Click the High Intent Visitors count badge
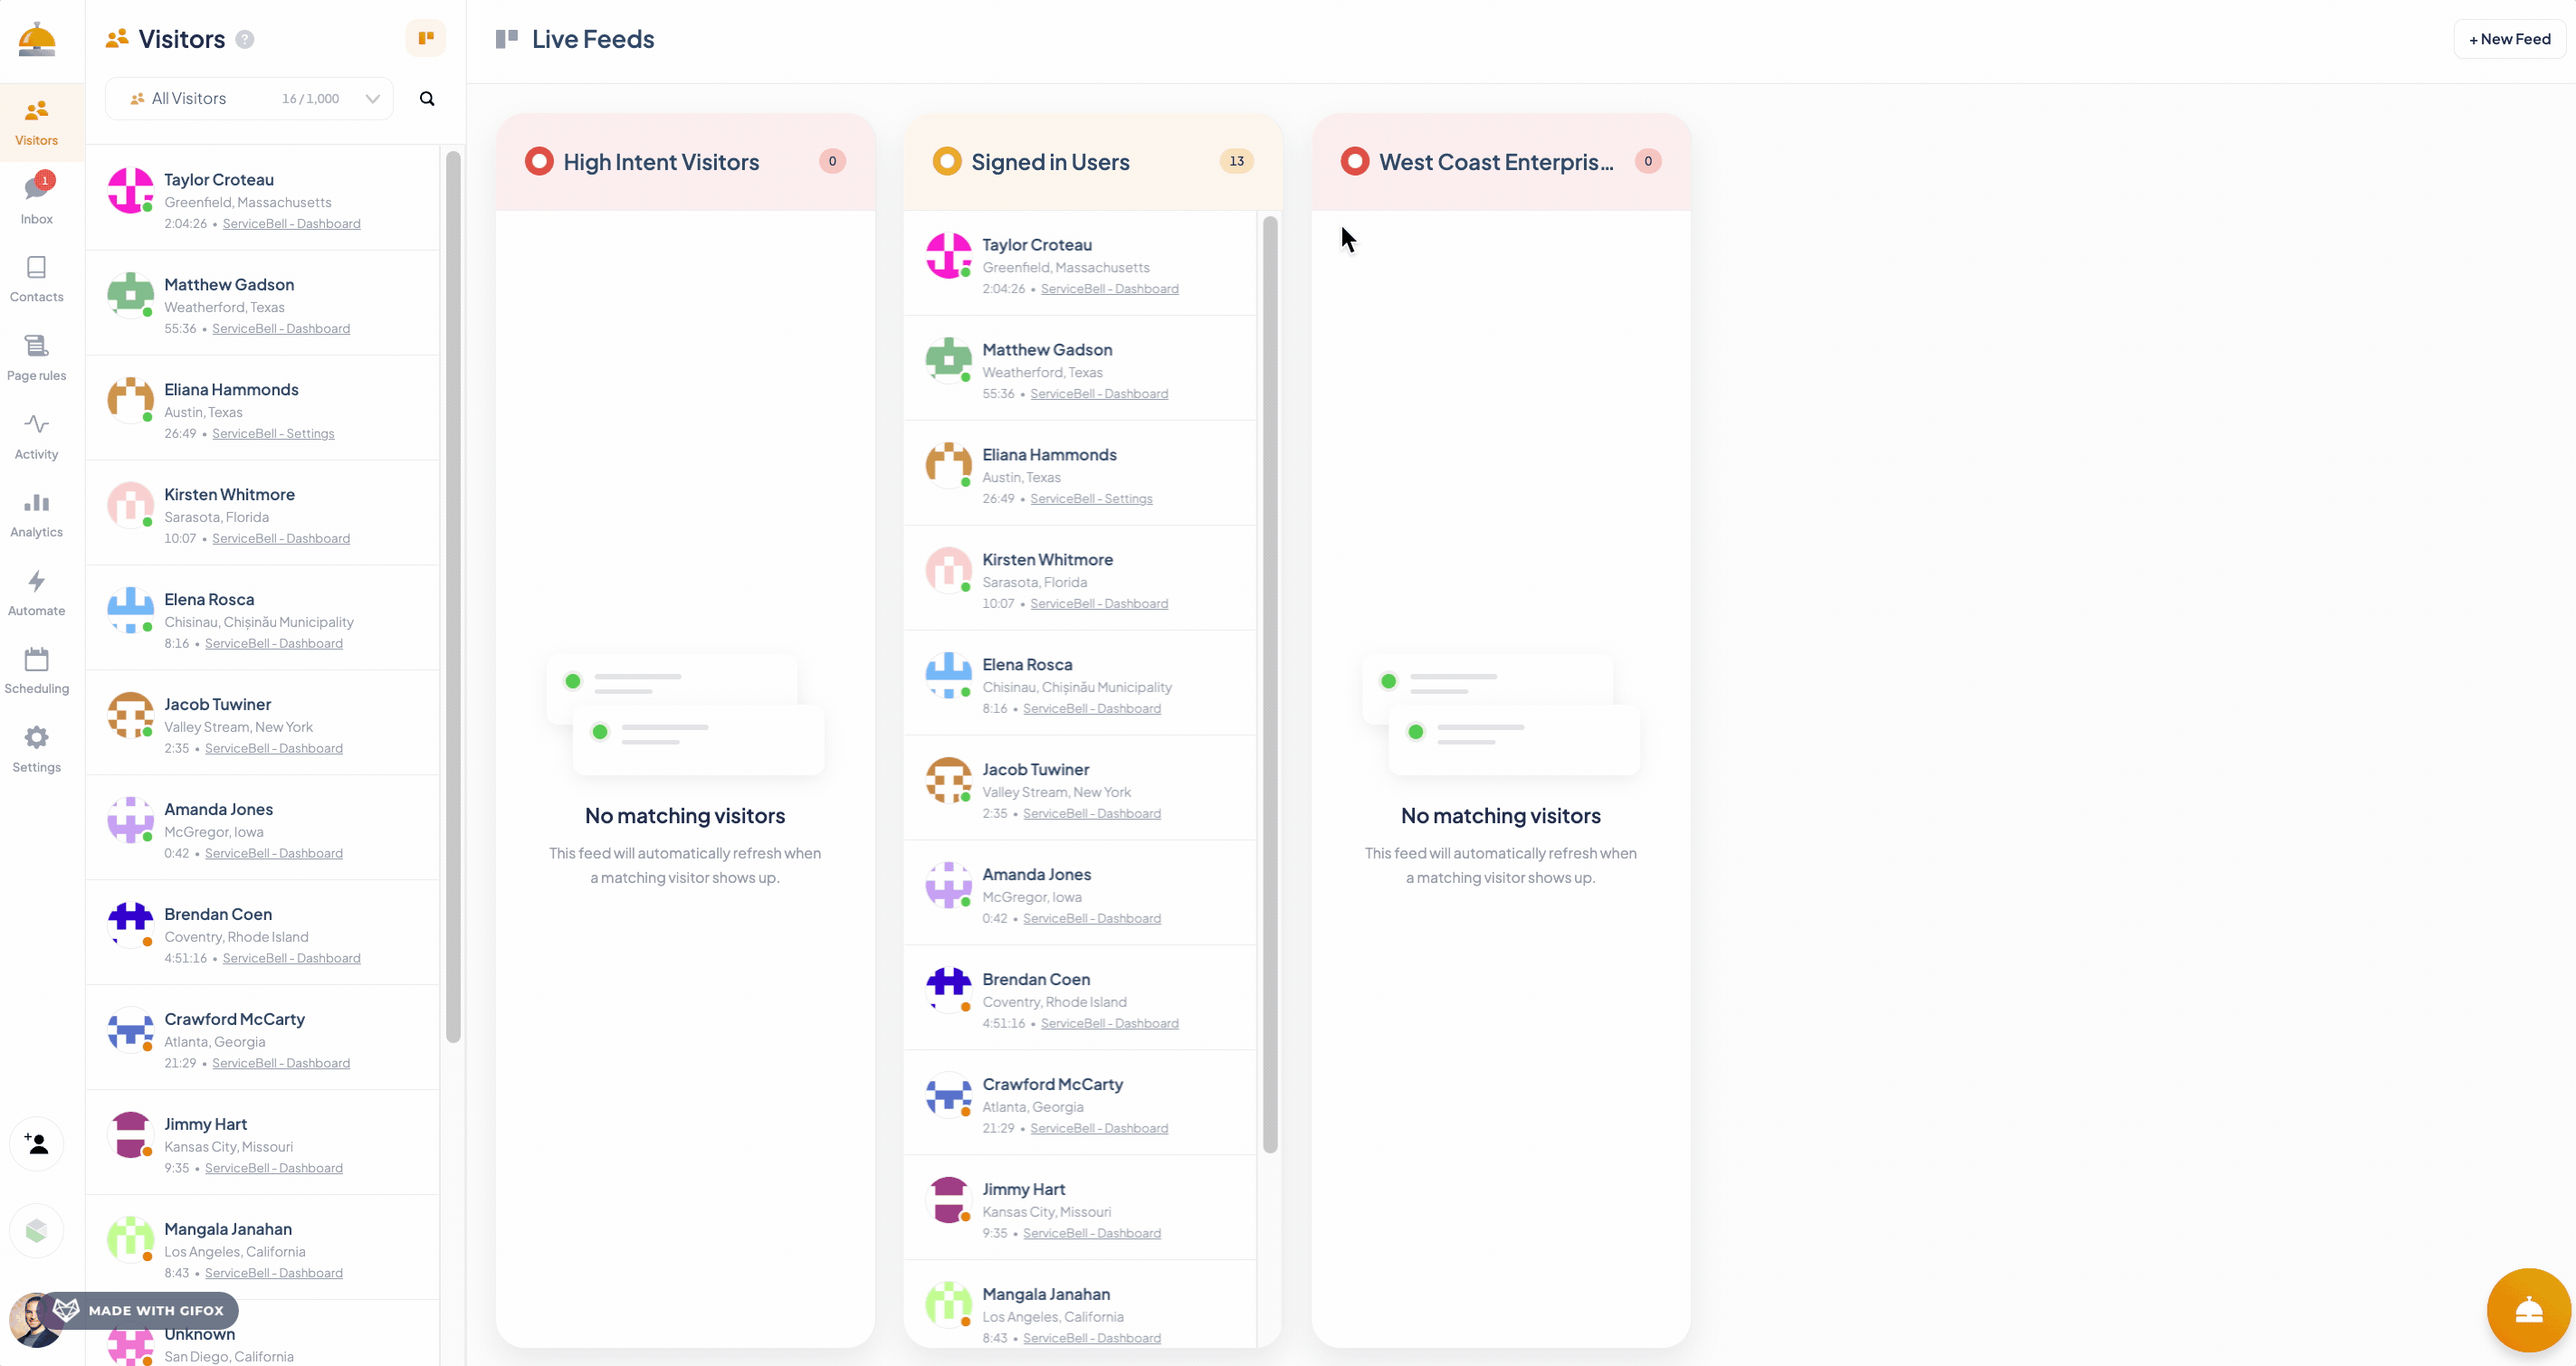 pyautogui.click(x=832, y=161)
